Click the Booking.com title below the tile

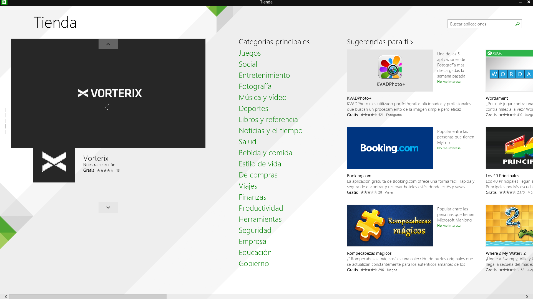pos(359,176)
